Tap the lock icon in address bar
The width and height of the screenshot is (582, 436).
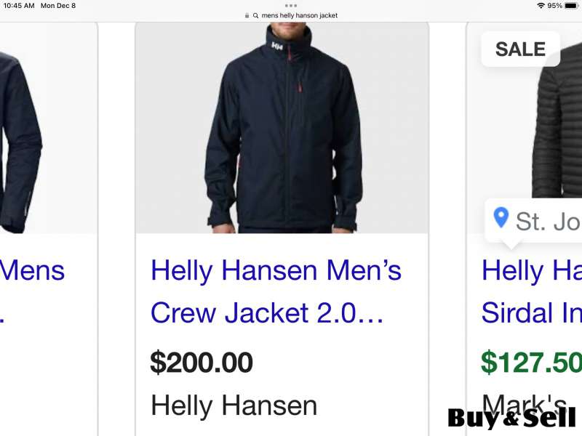tap(247, 15)
